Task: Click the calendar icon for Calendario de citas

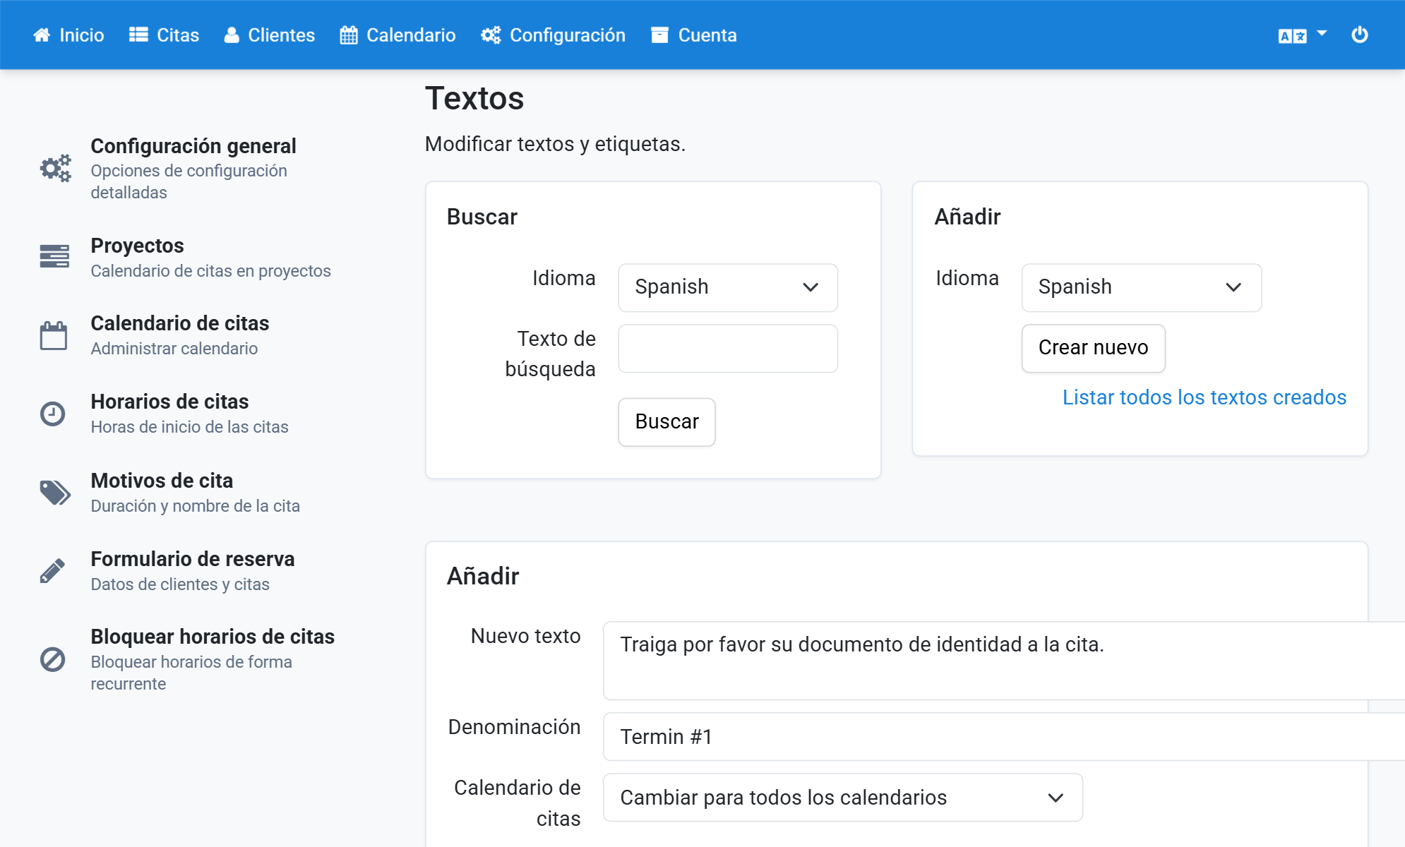Action: [54, 335]
